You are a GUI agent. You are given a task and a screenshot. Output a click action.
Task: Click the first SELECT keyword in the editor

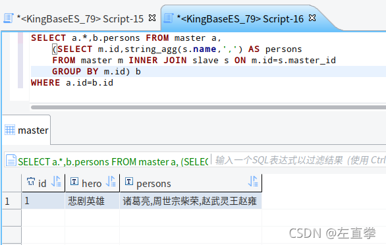(x=49, y=38)
